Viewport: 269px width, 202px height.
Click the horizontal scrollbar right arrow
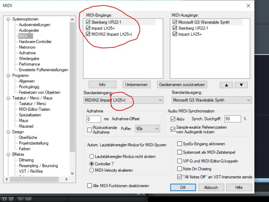click(x=66, y=179)
